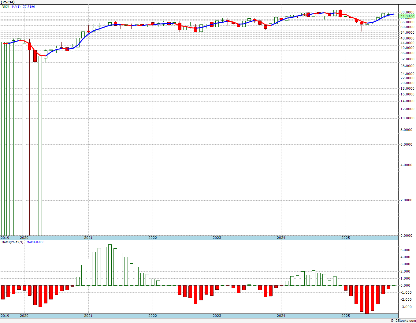This screenshot has width=416, height=323.
Task: Select the 16.0000 price axis label
Action: tap(407, 94)
